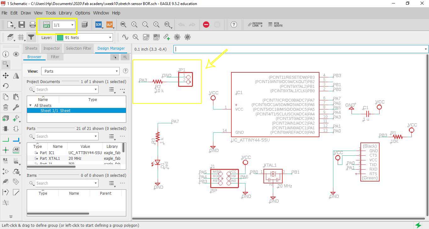Toggle the Show eye tool
429x229 pixels.
(x=16, y=54)
